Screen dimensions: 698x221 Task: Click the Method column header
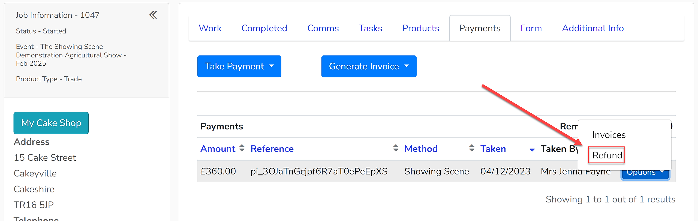(421, 149)
